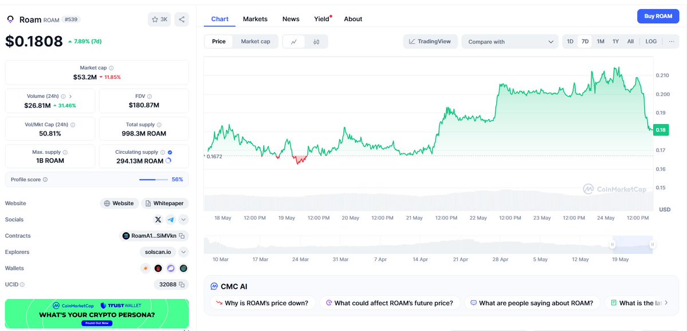Switch to candlestick chart view icon
This screenshot has height=331, width=687.
(x=316, y=42)
